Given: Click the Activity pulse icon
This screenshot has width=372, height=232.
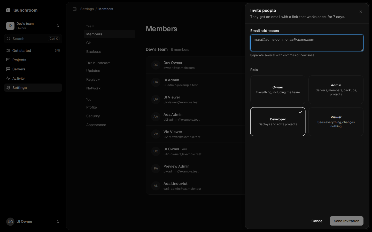Looking at the screenshot, I should click(8, 78).
